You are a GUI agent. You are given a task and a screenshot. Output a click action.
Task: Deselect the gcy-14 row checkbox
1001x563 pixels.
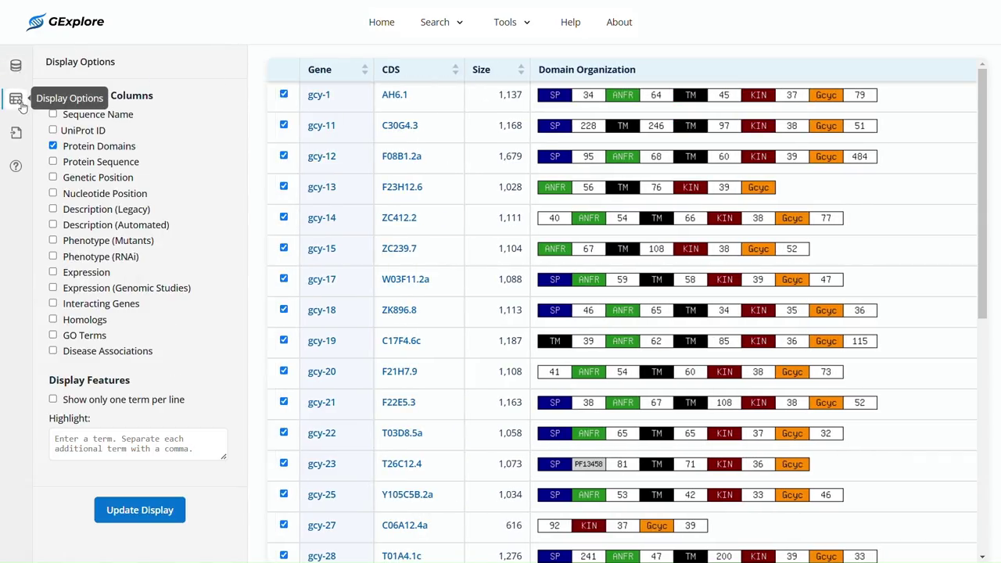tap(284, 217)
